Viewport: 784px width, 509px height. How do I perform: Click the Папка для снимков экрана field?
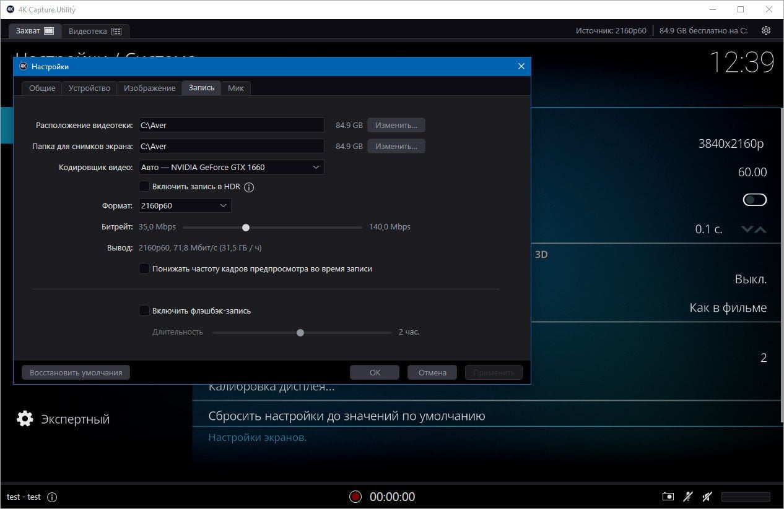coord(231,146)
